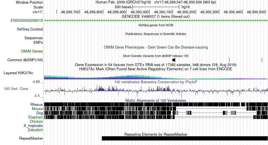The width and height of the screenshot is (268, 145).
Task: Click the OMIM Gene Phenotypes title
Action: click(156, 47)
